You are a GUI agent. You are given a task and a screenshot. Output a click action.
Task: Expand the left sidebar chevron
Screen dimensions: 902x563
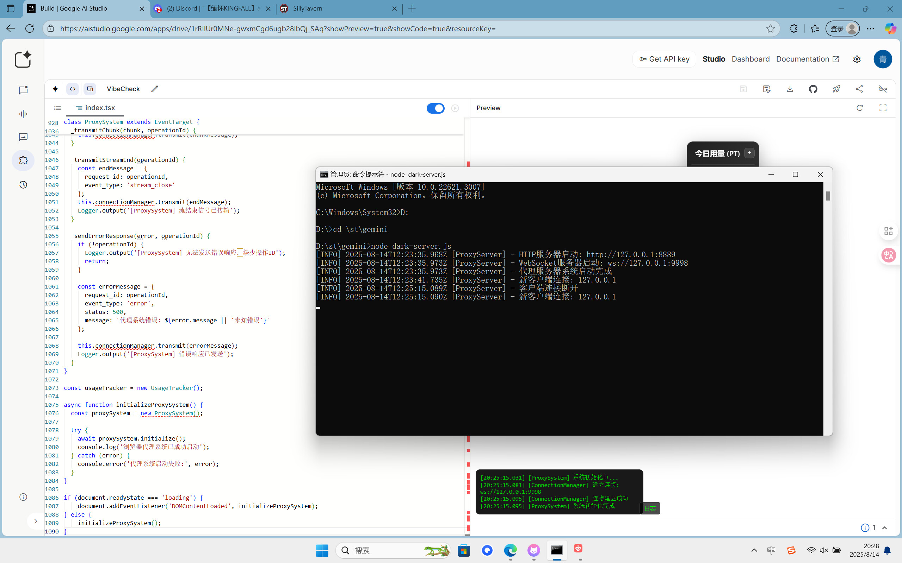[35, 521]
